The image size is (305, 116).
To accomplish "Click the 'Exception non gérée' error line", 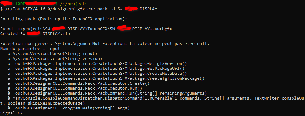I will (x=105, y=44).
